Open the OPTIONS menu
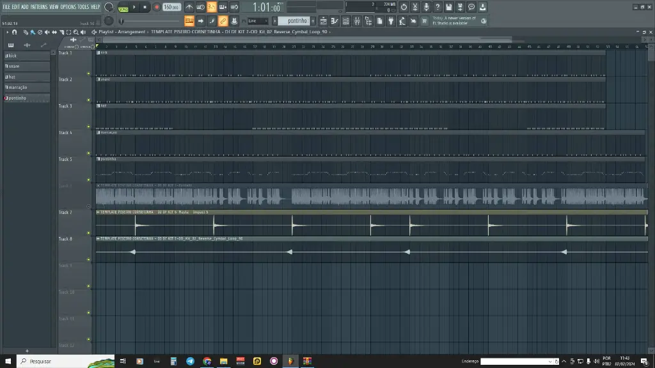Image resolution: width=655 pixels, height=368 pixels. (68, 7)
